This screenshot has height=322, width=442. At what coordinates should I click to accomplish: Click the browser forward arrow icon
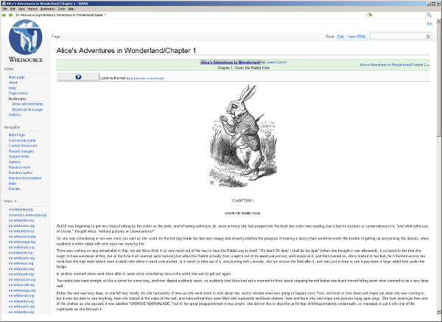10,14
